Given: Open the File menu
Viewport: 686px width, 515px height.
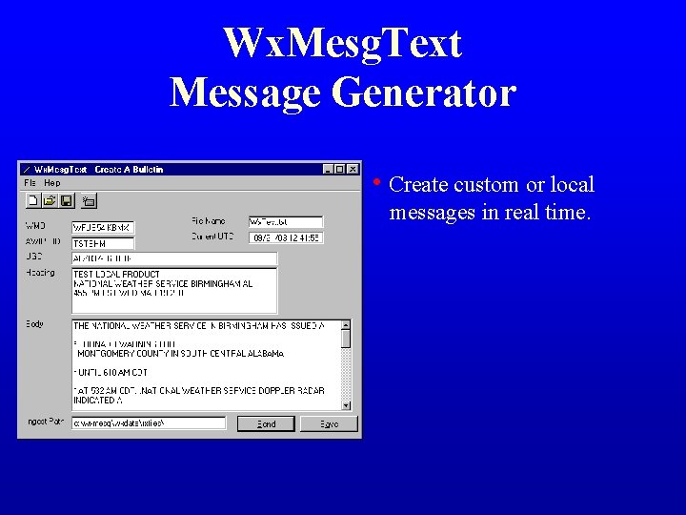Looking at the screenshot, I should click(x=30, y=182).
